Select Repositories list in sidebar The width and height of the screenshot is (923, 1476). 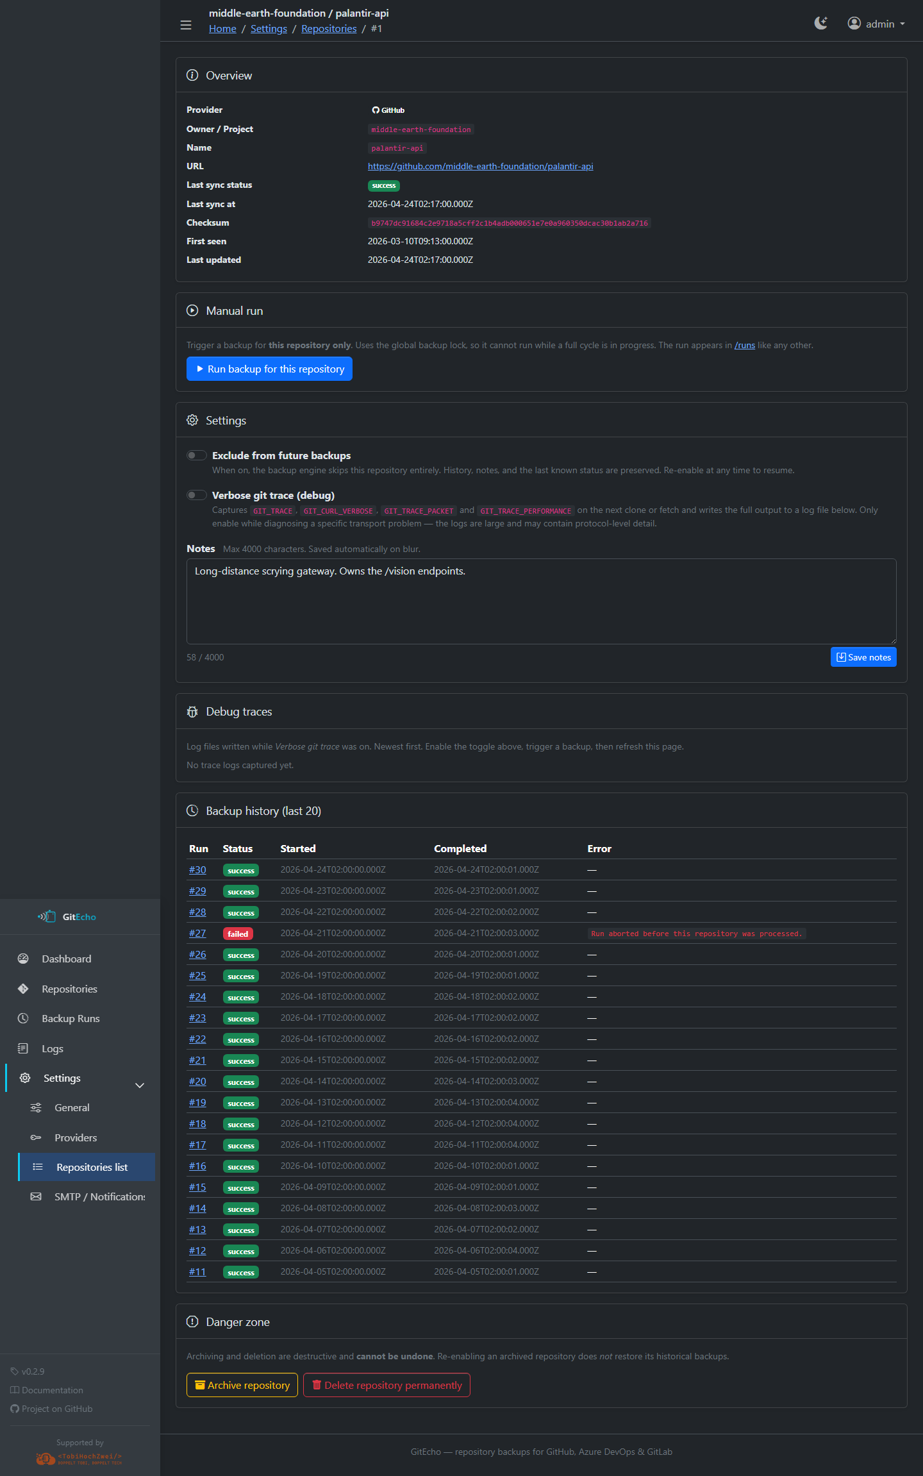[x=92, y=1167]
